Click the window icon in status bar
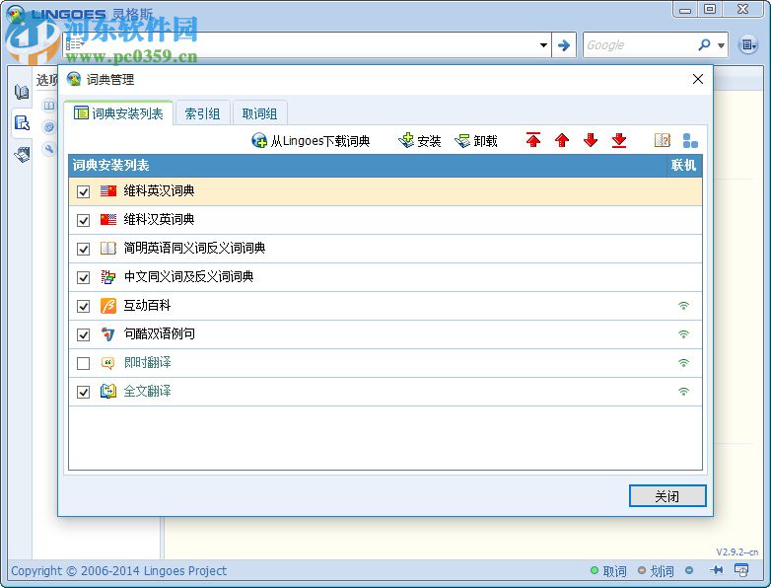This screenshot has height=588, width=771. [x=741, y=570]
